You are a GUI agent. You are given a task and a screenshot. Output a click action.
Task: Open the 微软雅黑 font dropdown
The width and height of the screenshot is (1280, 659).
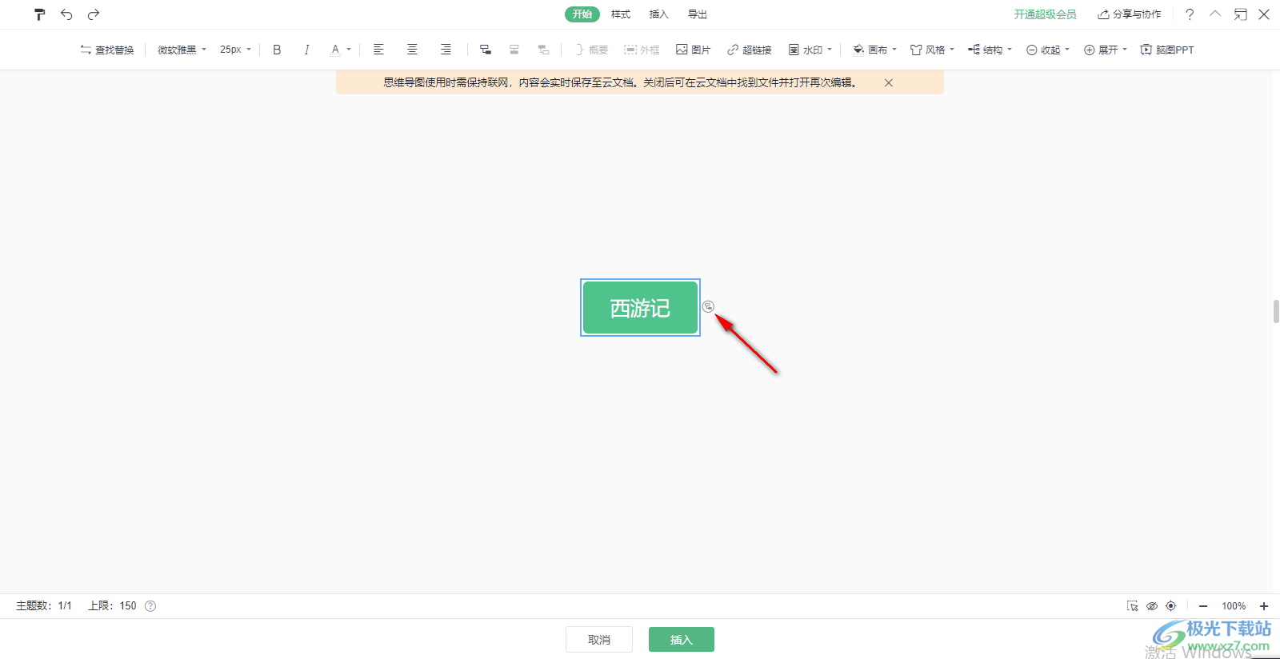[x=182, y=50]
